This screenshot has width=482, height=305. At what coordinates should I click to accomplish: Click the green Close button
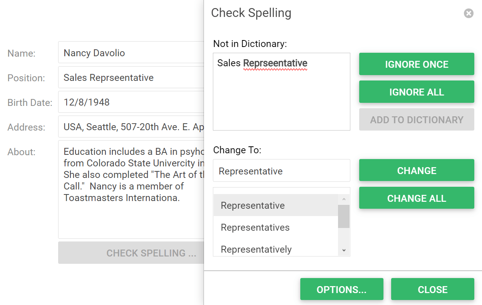click(x=432, y=289)
